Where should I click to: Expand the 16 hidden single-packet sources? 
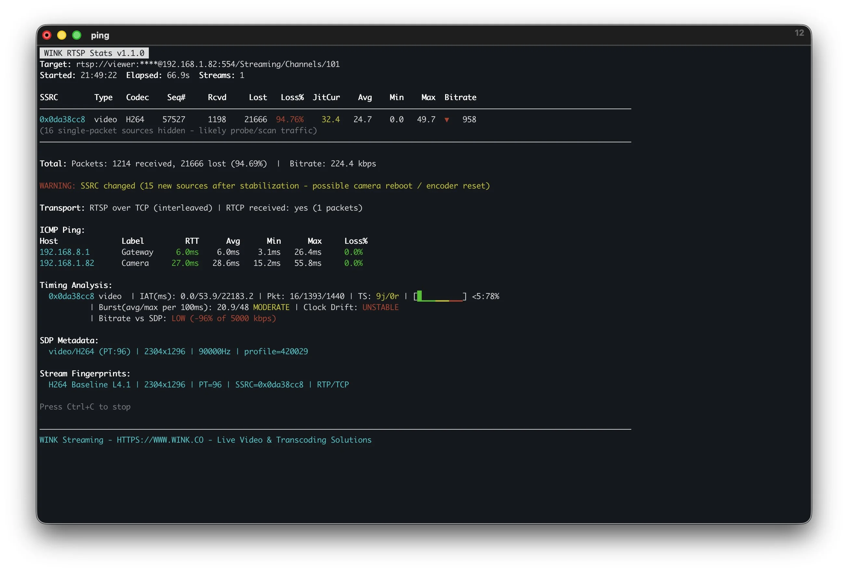click(x=178, y=131)
